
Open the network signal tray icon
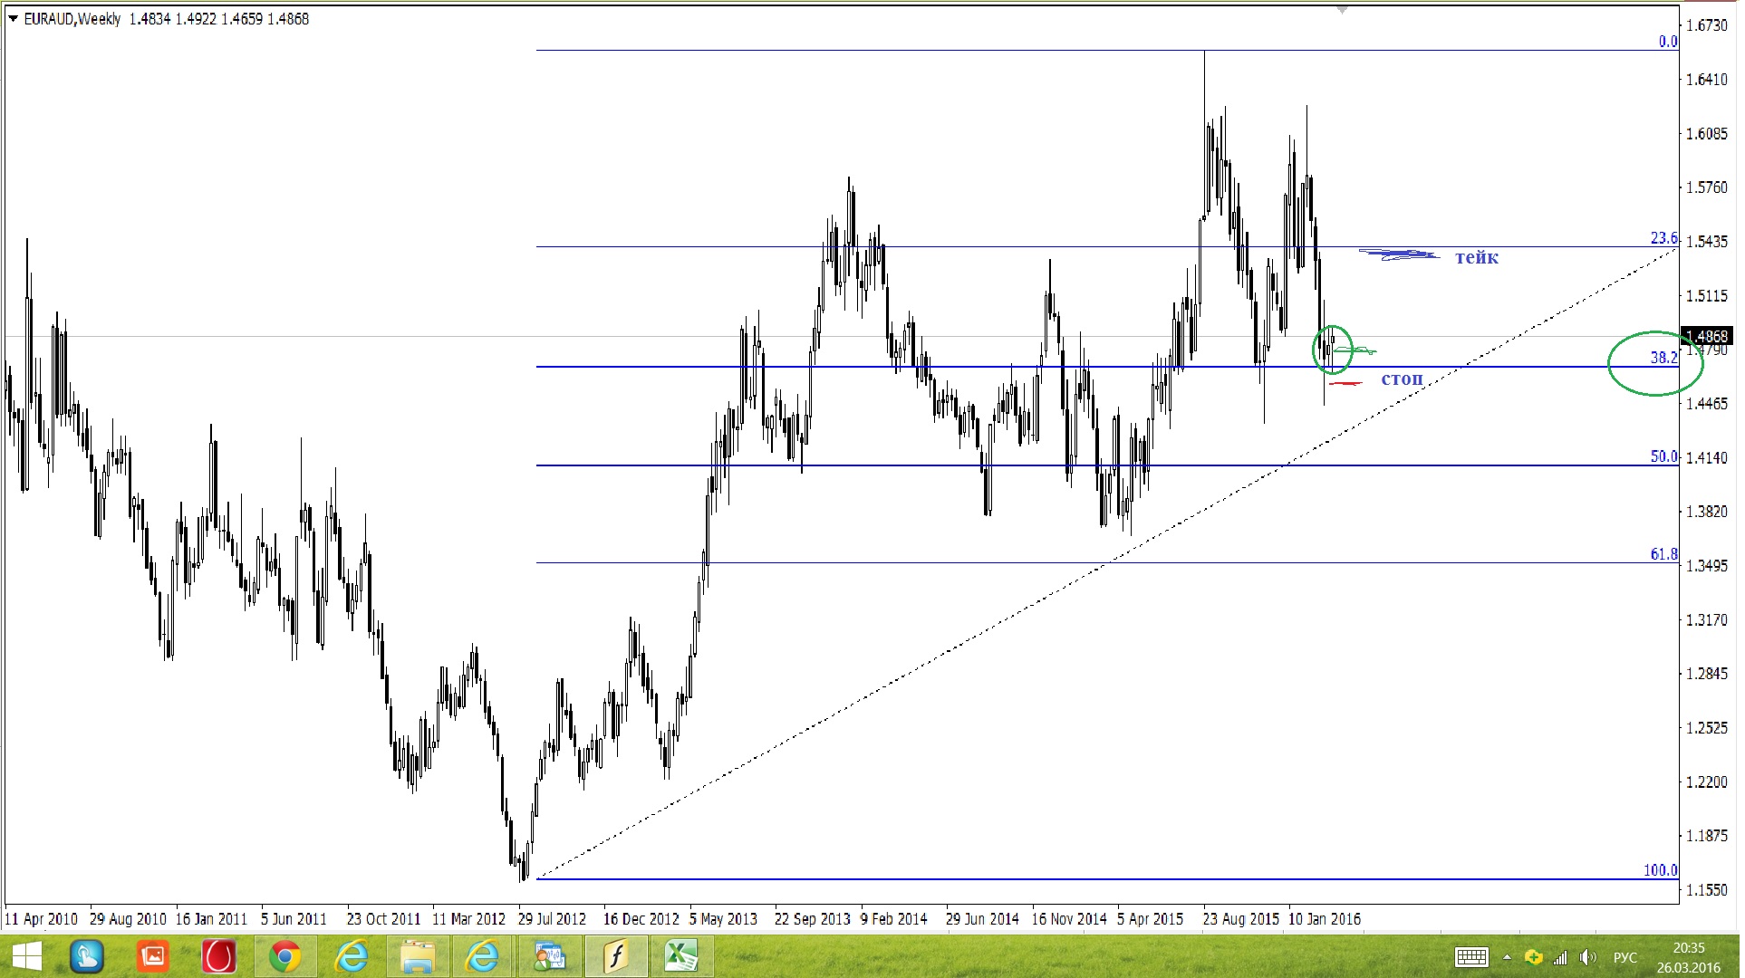(1560, 957)
